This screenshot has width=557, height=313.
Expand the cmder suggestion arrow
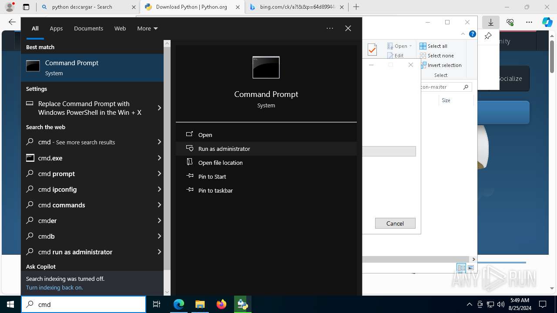pos(159,220)
